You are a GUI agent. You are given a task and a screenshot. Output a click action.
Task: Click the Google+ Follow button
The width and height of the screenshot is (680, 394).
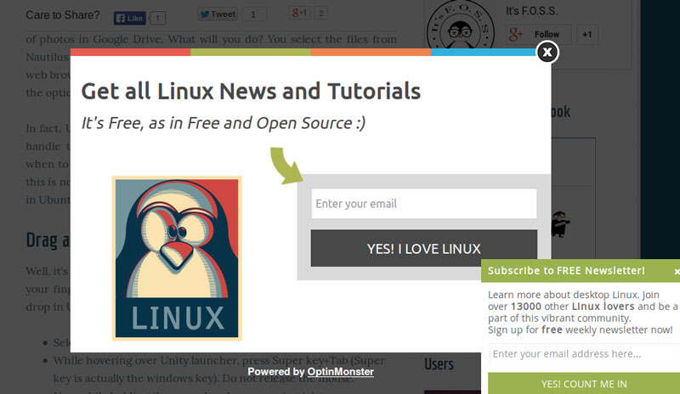(x=539, y=34)
